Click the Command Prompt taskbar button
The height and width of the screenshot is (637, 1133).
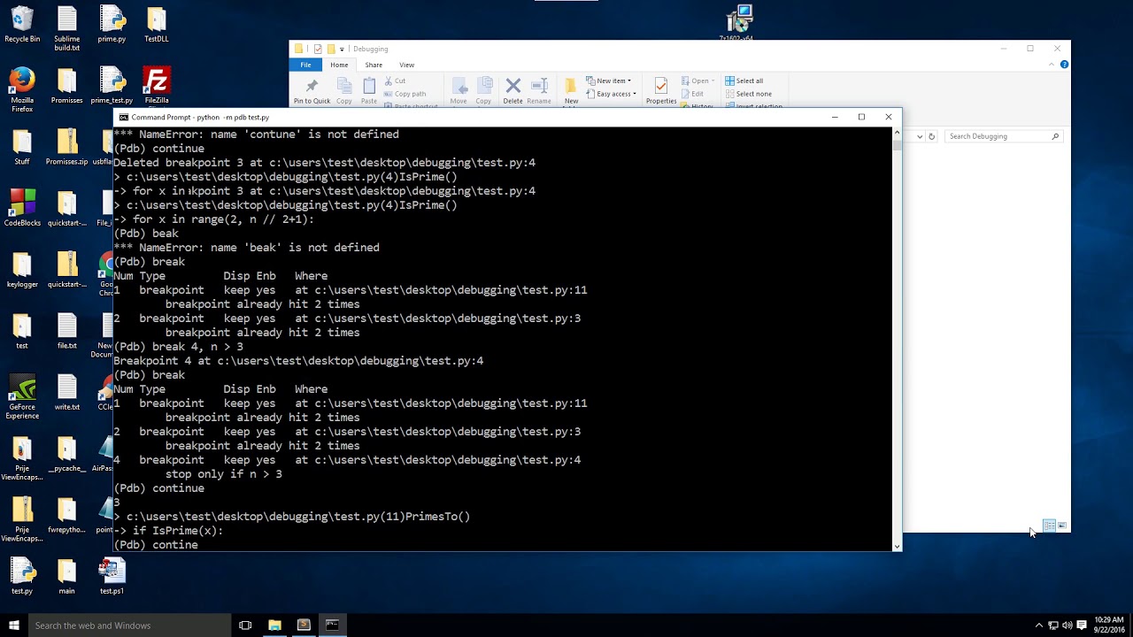coord(332,625)
